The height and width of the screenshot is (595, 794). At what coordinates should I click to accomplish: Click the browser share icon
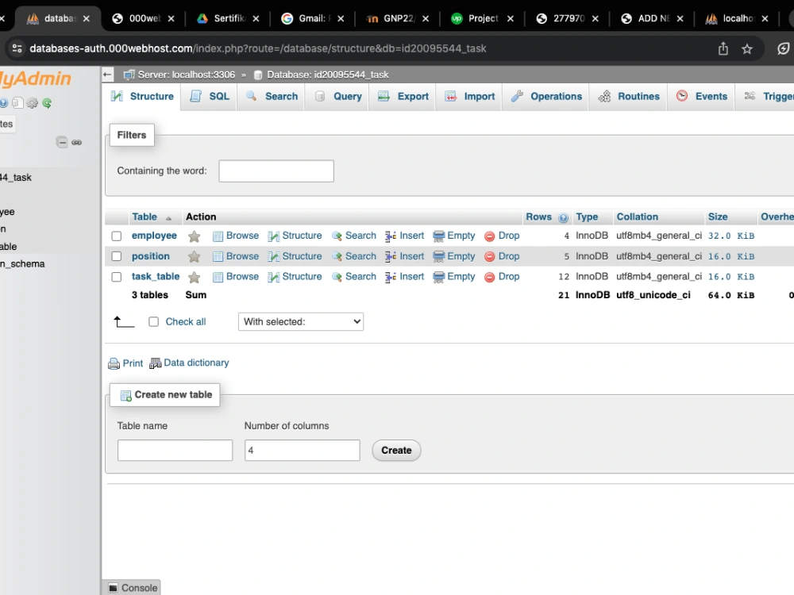coord(723,48)
